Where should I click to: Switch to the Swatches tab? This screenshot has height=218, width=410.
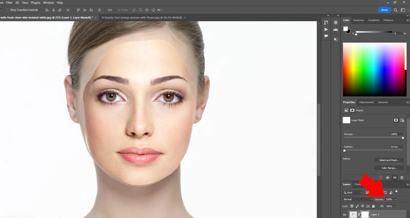click(x=358, y=20)
